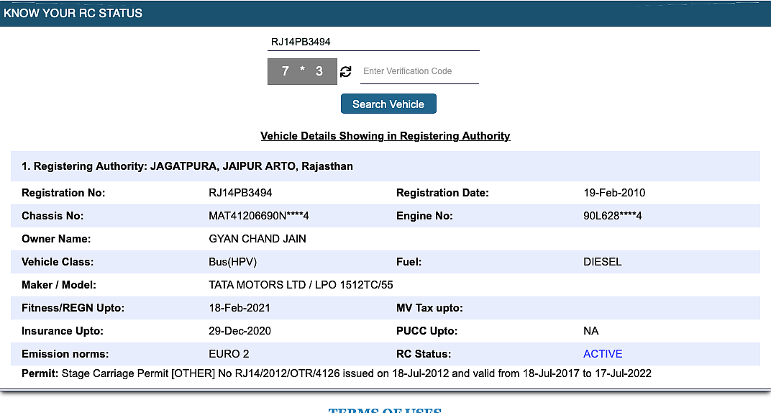Click the Chassis No label
Screen dimensions: 771x413
53,216
